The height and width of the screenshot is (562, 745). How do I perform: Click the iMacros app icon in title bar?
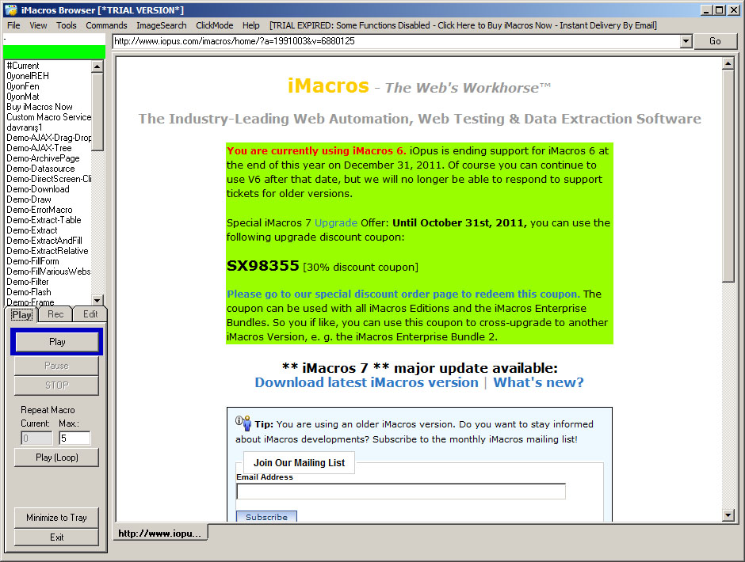pyautogui.click(x=10, y=10)
